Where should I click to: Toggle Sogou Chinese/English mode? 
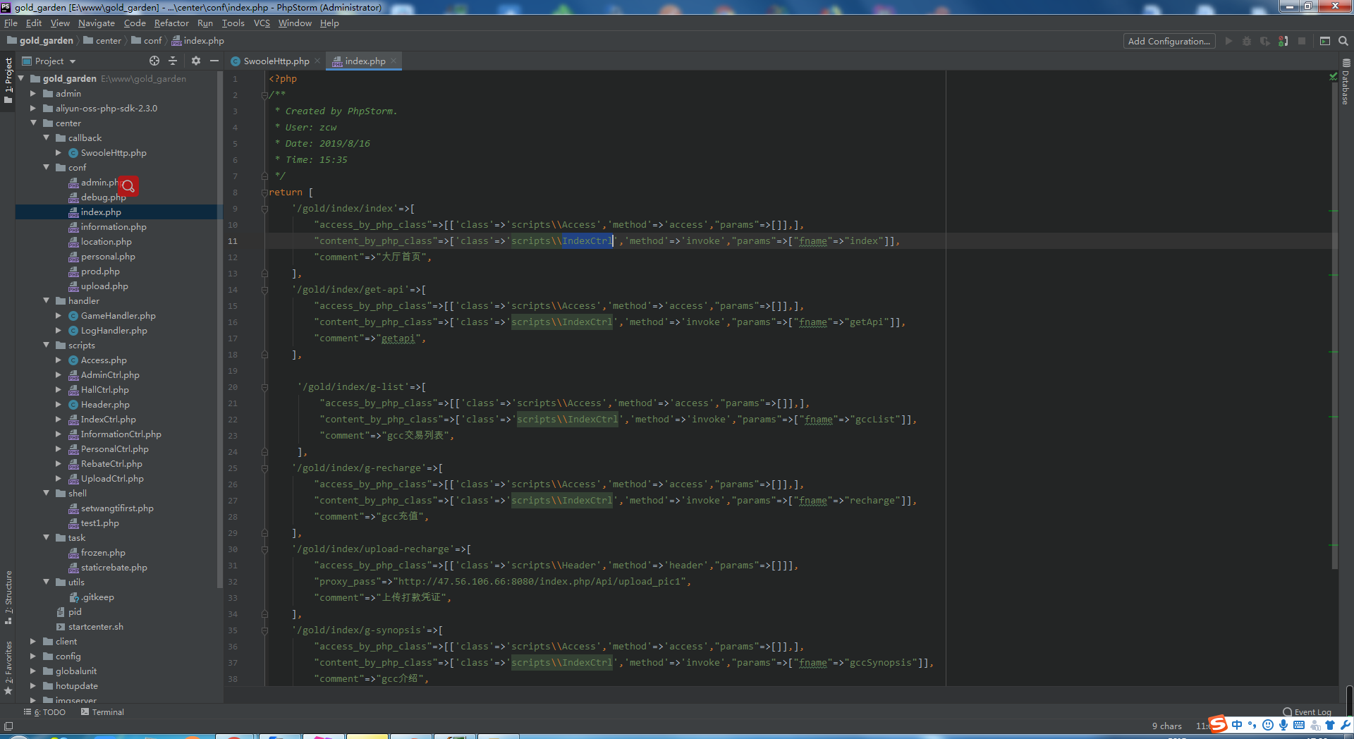1237,725
